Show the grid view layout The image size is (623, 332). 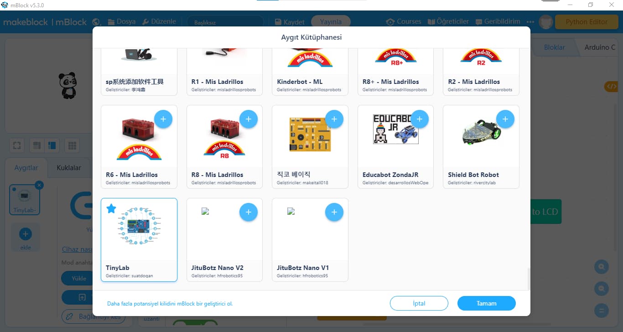pyautogui.click(x=72, y=145)
